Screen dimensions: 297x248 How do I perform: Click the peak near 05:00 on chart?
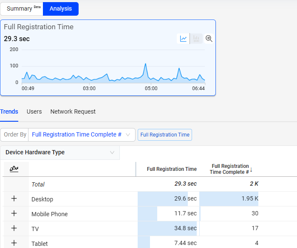145,64
